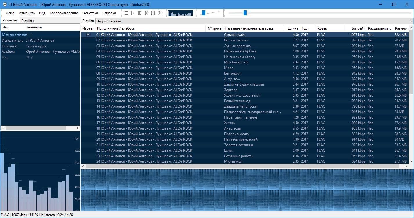
Task: Click the Properties panel scroll-right arrow
Action: click(x=77, y=128)
